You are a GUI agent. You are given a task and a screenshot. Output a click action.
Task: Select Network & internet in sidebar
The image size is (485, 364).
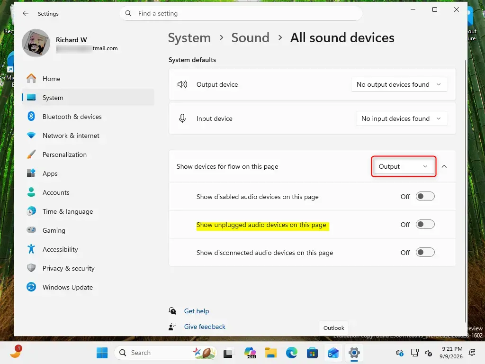pyautogui.click(x=88, y=135)
